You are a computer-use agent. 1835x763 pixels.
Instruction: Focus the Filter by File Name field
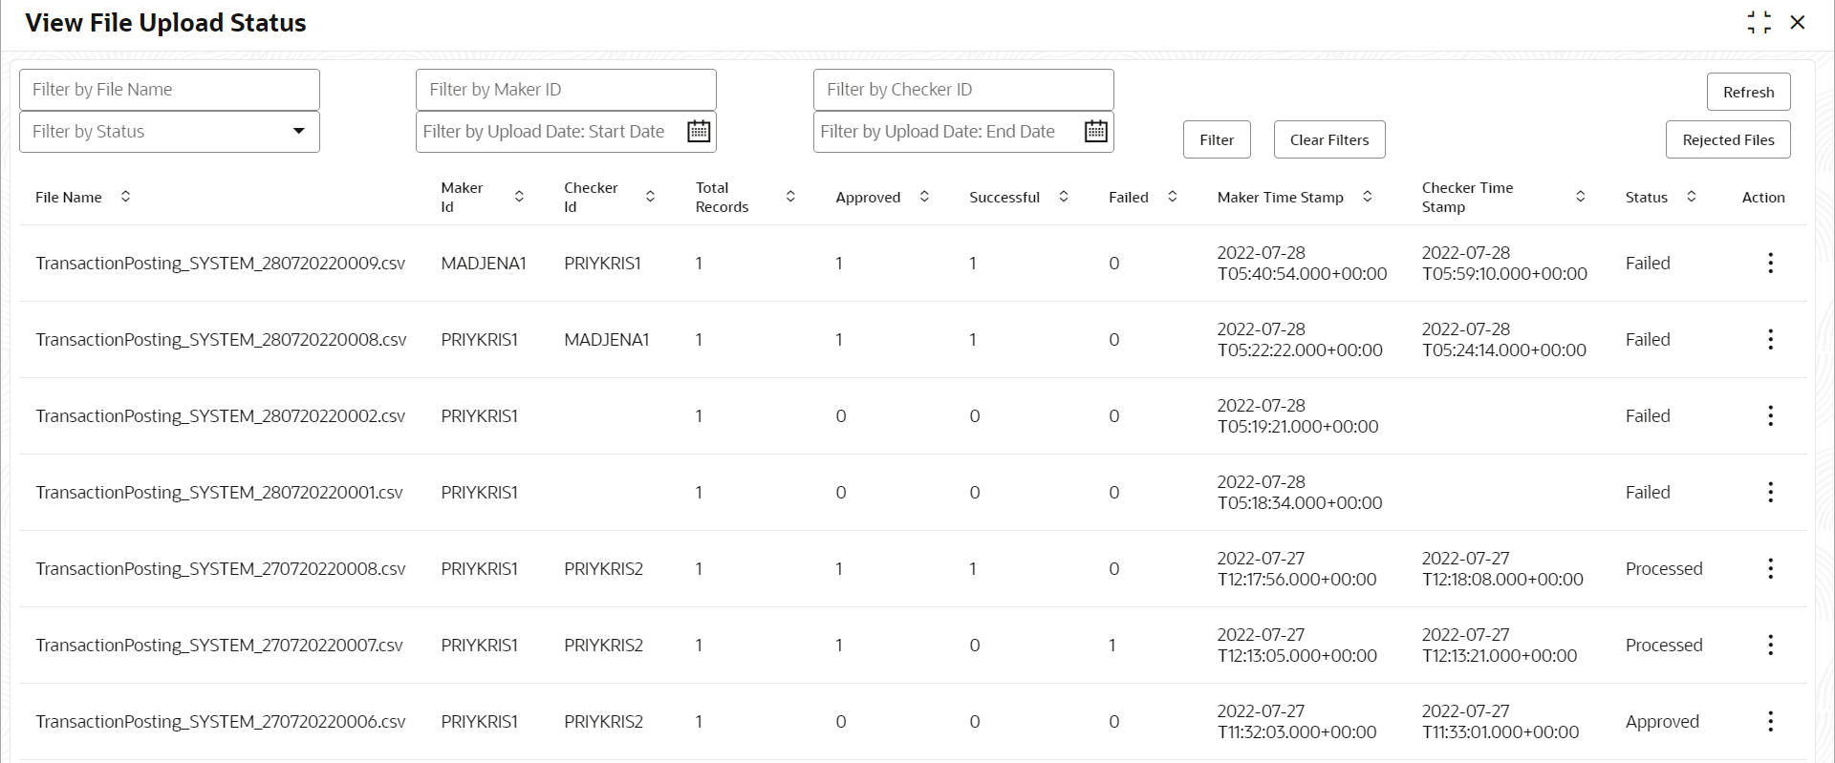169,90
